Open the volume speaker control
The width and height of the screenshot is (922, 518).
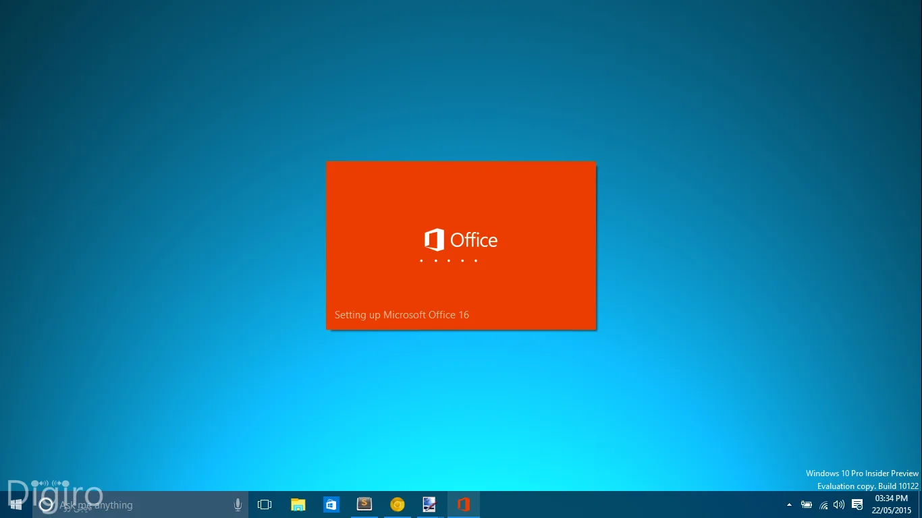[x=839, y=505]
